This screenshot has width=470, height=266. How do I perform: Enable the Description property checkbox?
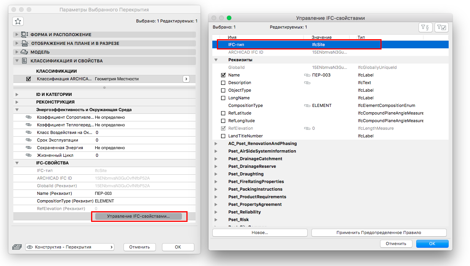(223, 83)
